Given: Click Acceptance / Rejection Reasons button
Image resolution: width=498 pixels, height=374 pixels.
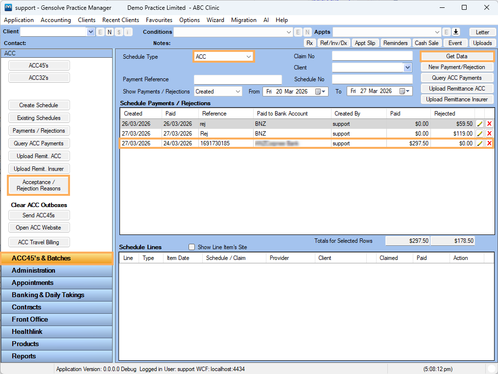Looking at the screenshot, I should pos(39,185).
